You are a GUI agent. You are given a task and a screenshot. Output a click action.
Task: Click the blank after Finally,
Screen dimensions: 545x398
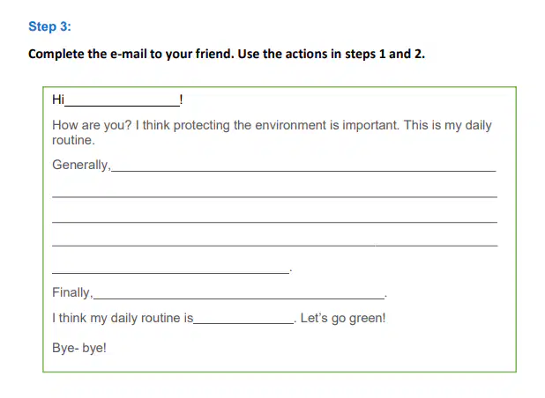coord(239,293)
